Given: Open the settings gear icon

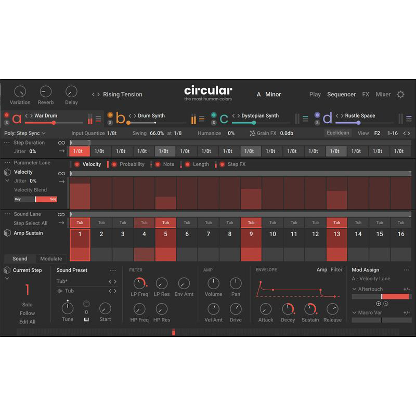Looking at the screenshot, I should 400,95.
